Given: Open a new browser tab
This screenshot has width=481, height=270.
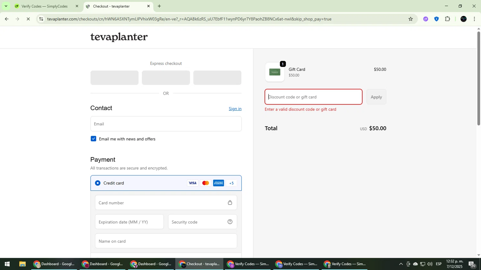Looking at the screenshot, I should pos(159,6).
